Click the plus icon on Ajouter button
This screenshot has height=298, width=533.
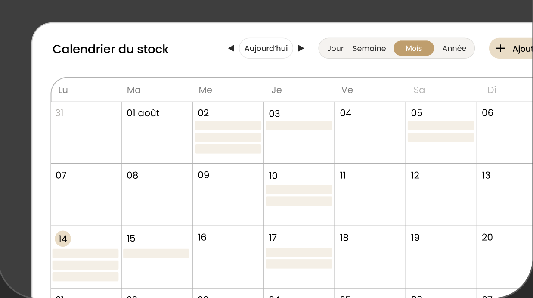point(500,48)
